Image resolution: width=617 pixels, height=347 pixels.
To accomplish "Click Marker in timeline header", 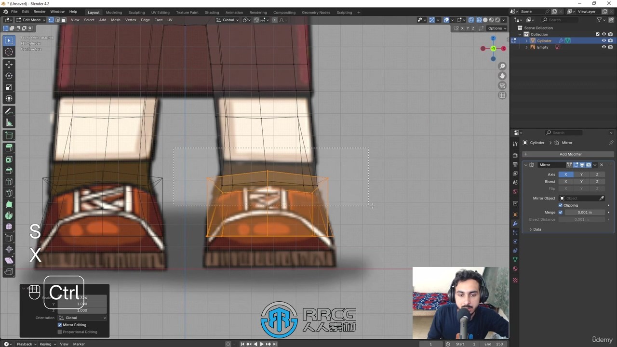I will point(79,344).
